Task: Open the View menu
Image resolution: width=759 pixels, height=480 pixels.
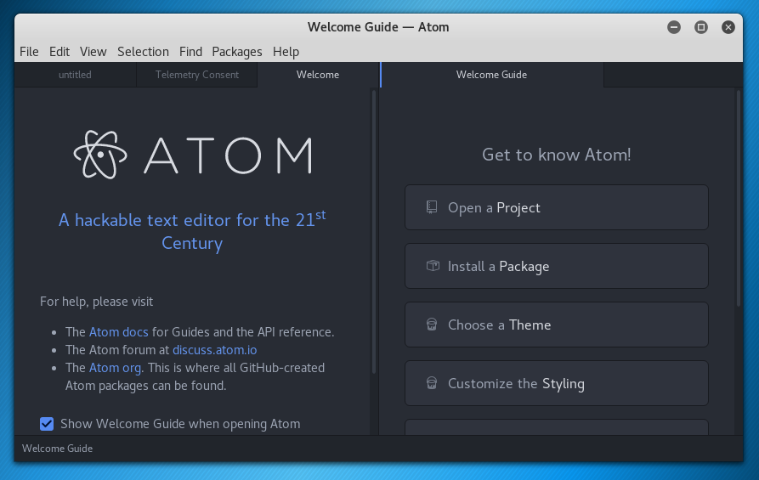Action: point(93,52)
